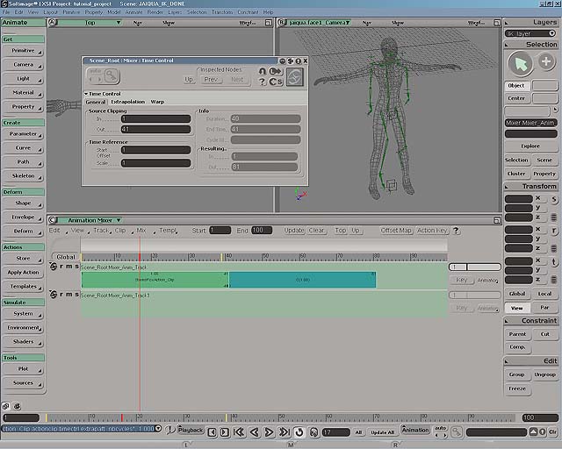562x449 pixels.
Task: Click the load preset icon
Action: tap(274, 71)
